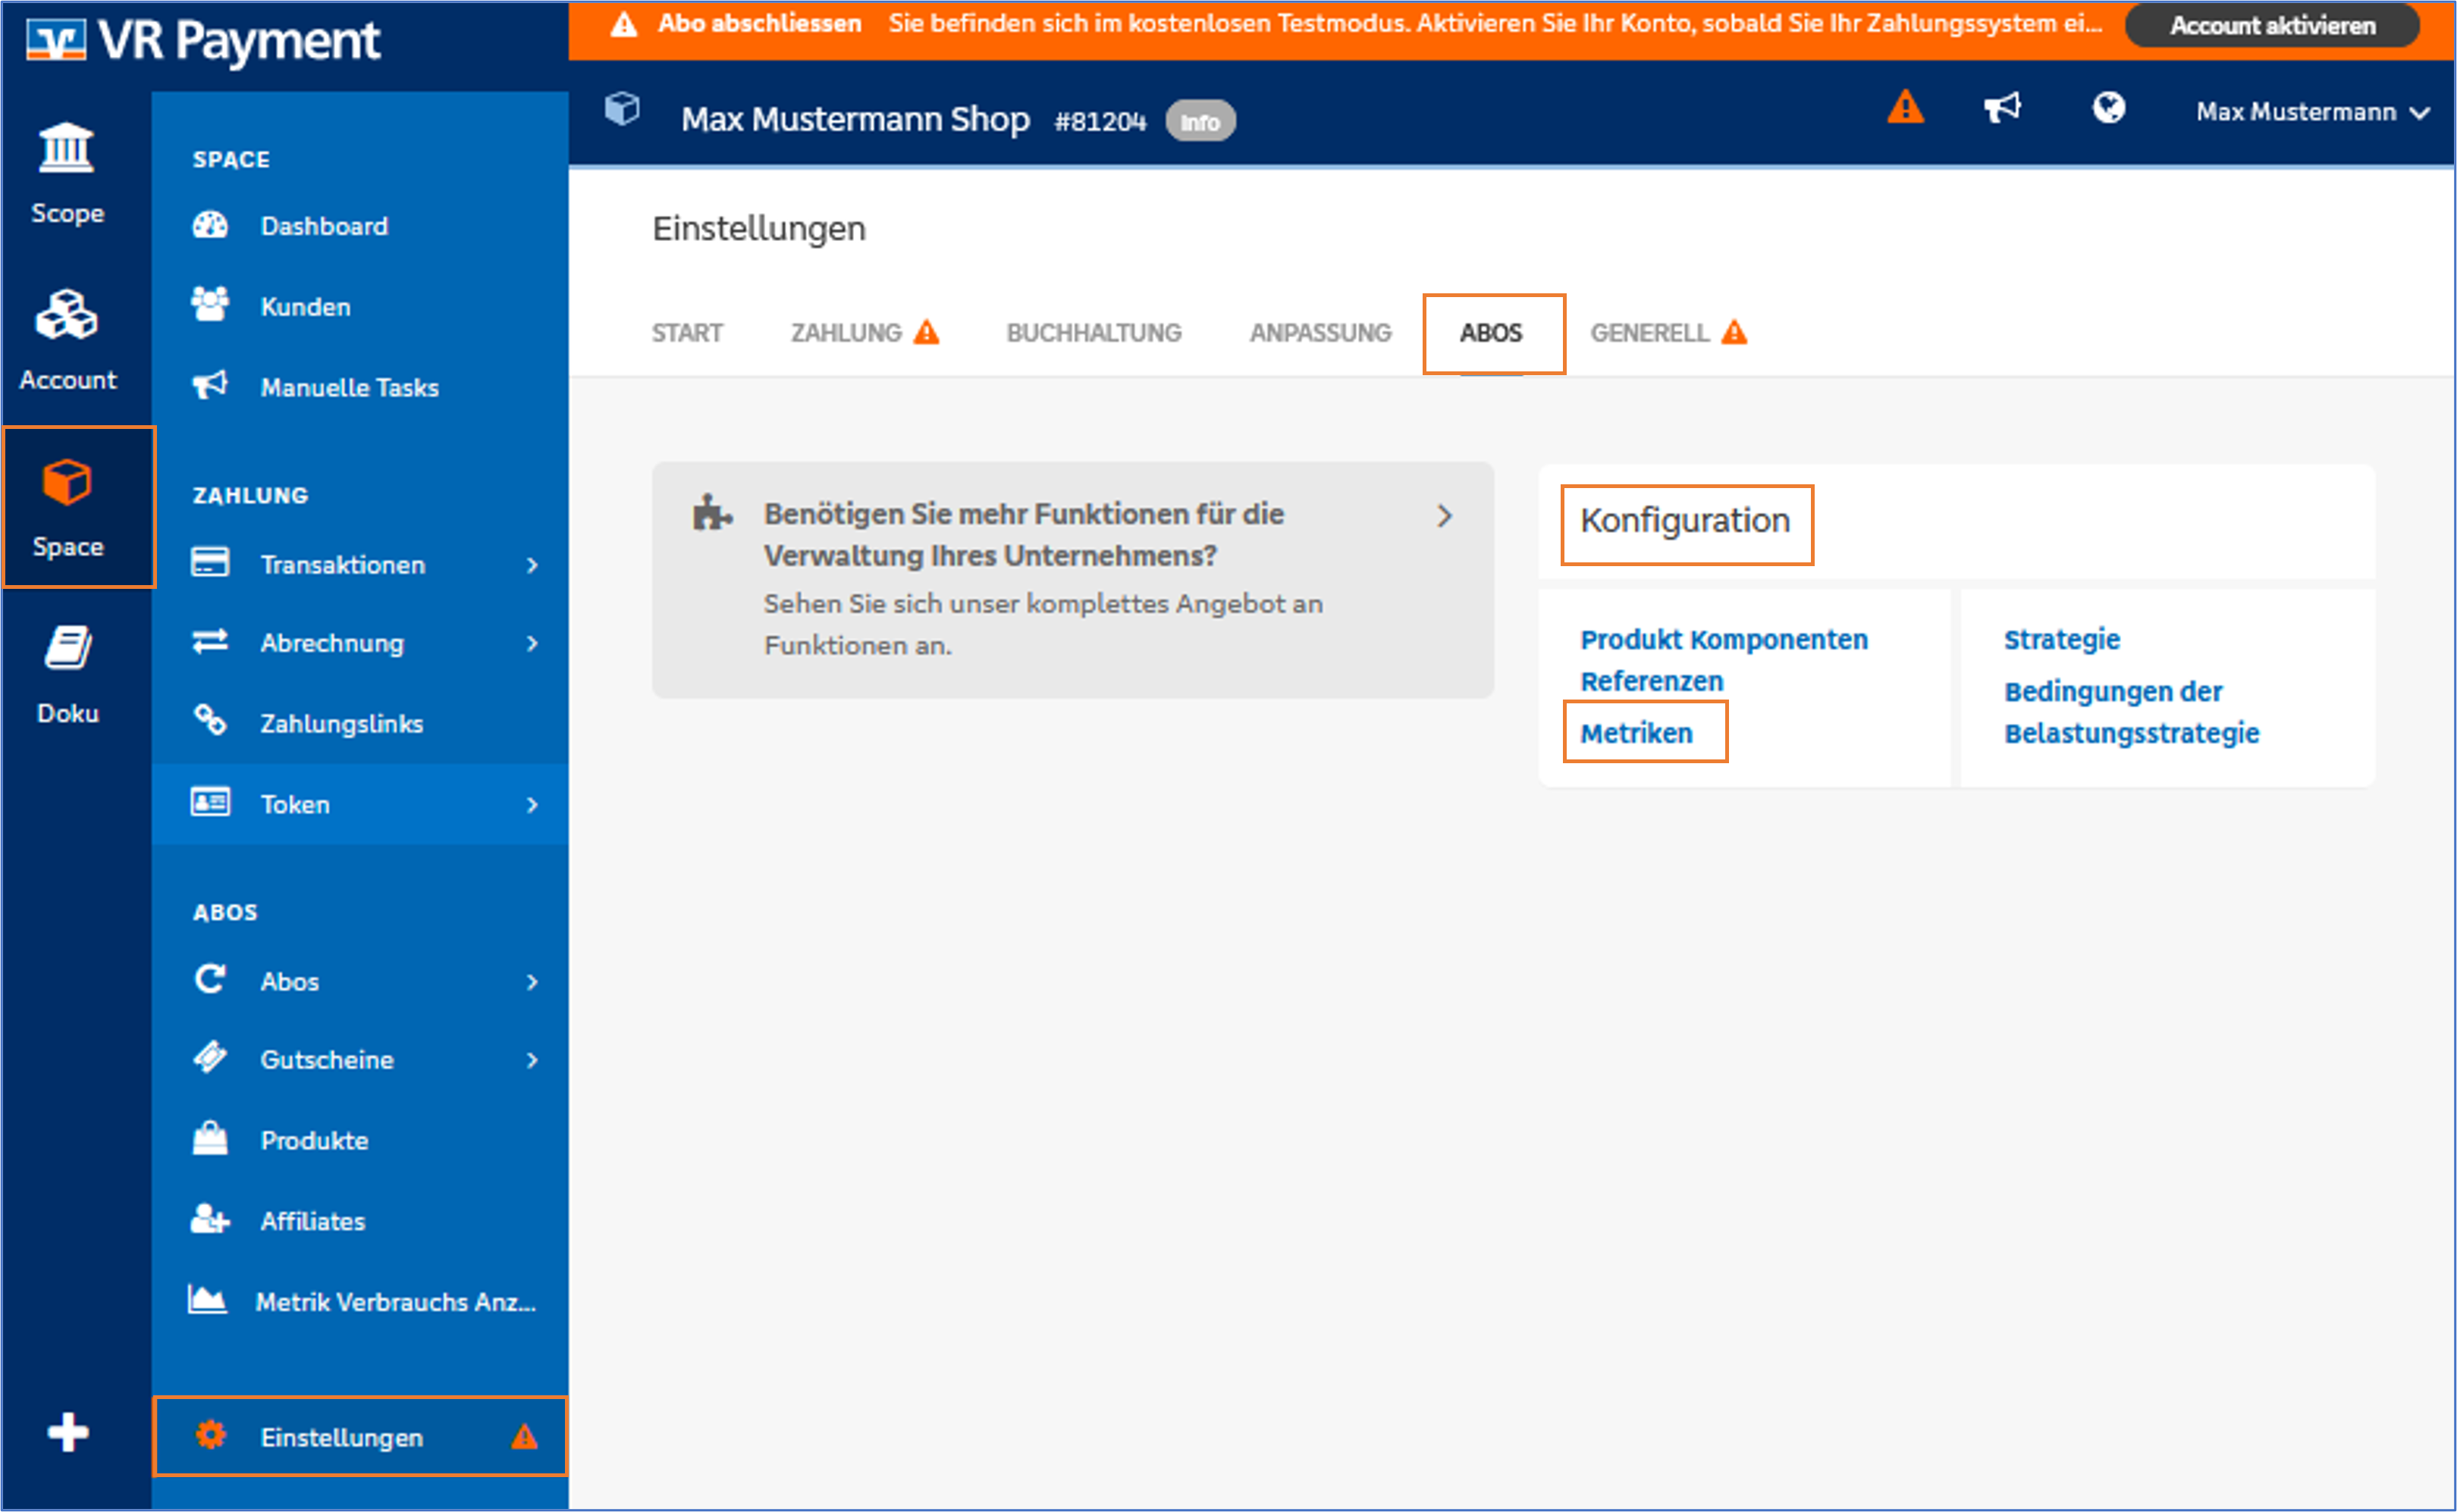Click the plus icon in sidebar

[x=68, y=1432]
